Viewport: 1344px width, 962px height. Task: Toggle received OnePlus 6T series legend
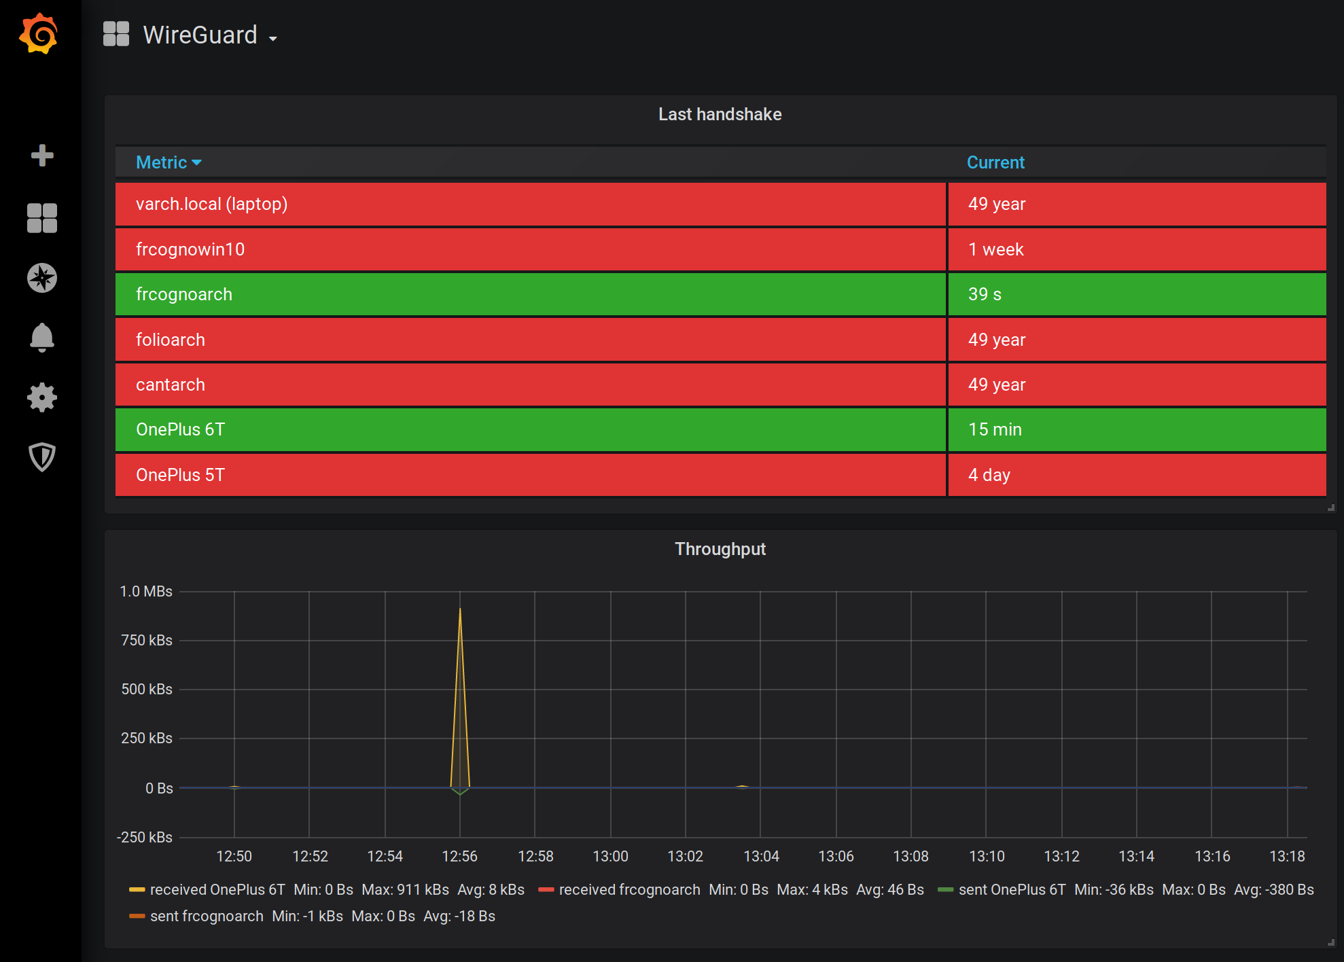217,889
